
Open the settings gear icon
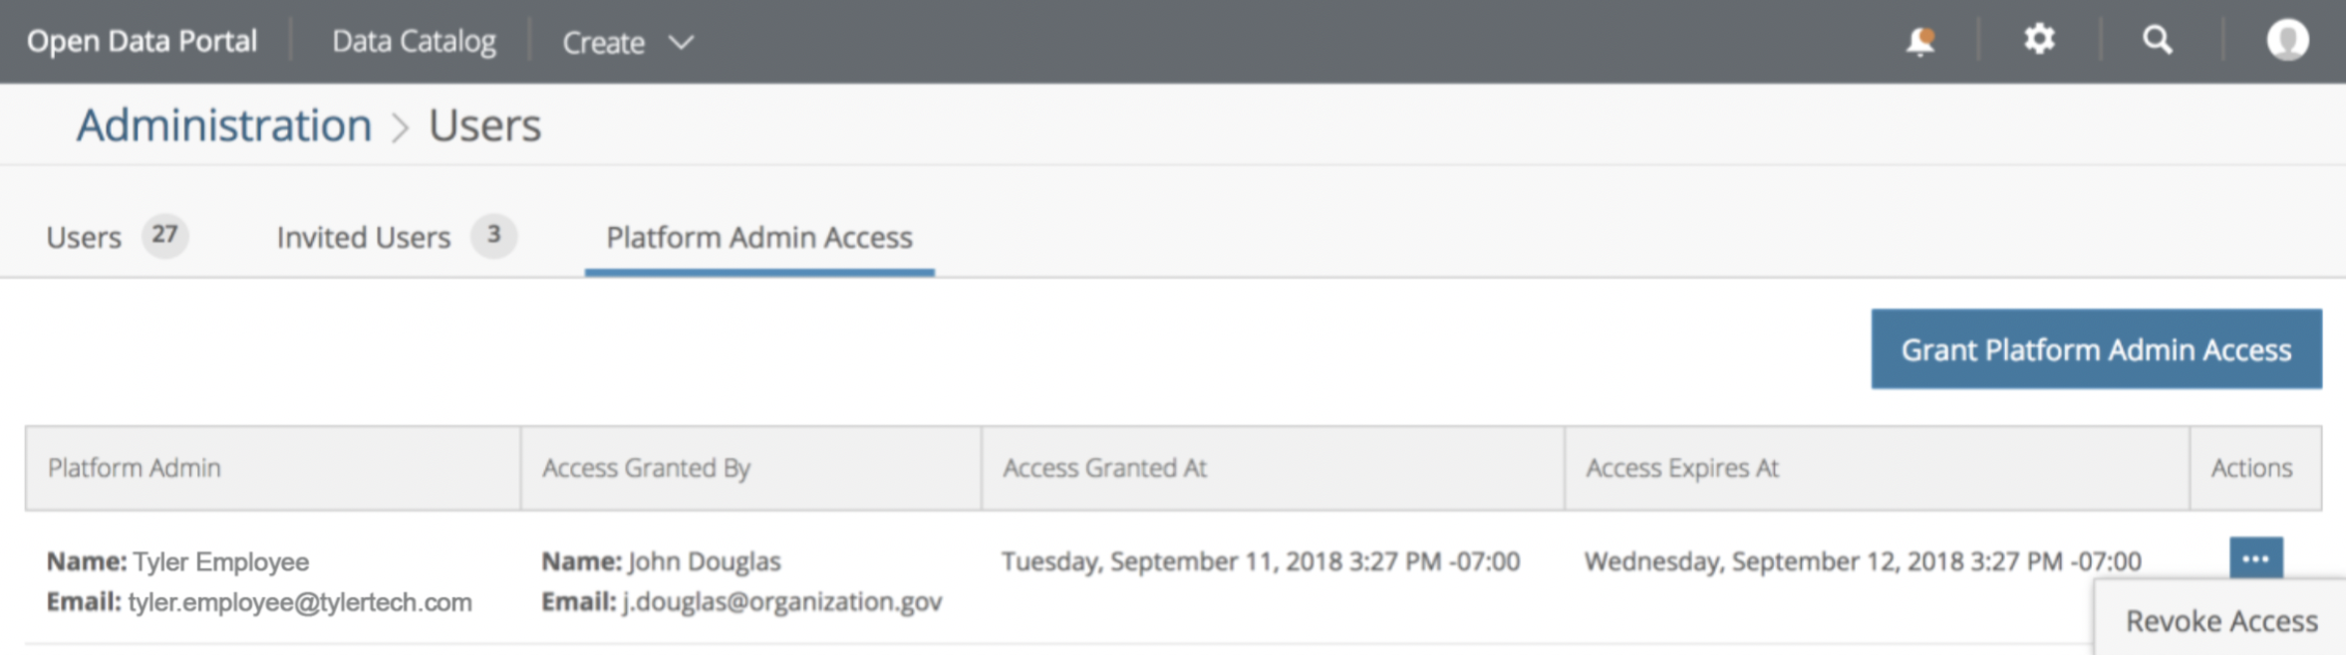point(2039,40)
